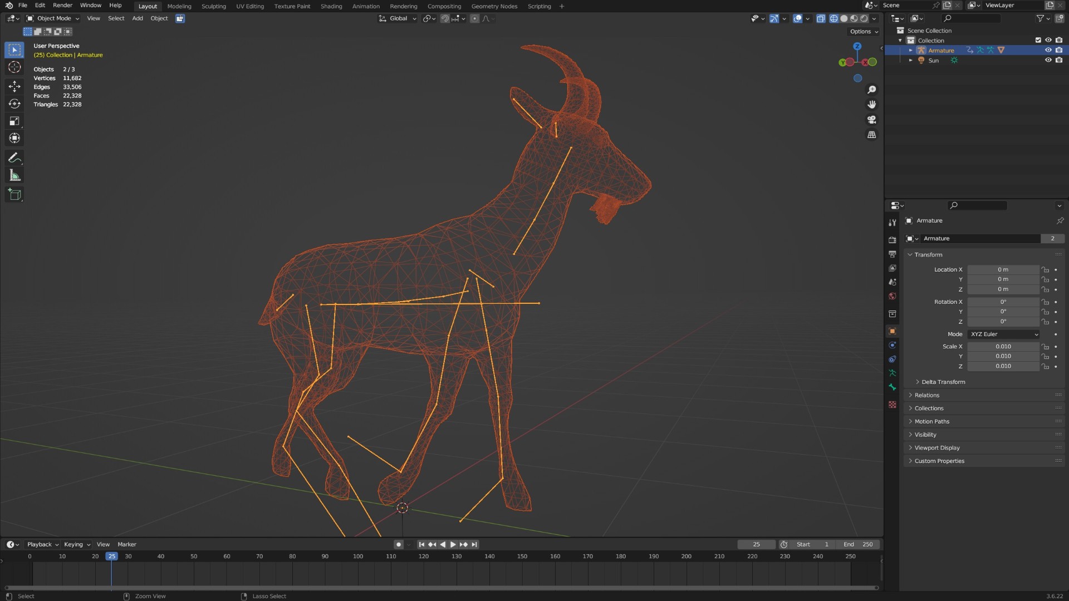This screenshot has height=601, width=1069.
Task: Hide Sun in viewport via eye icon
Action: (x=1048, y=60)
